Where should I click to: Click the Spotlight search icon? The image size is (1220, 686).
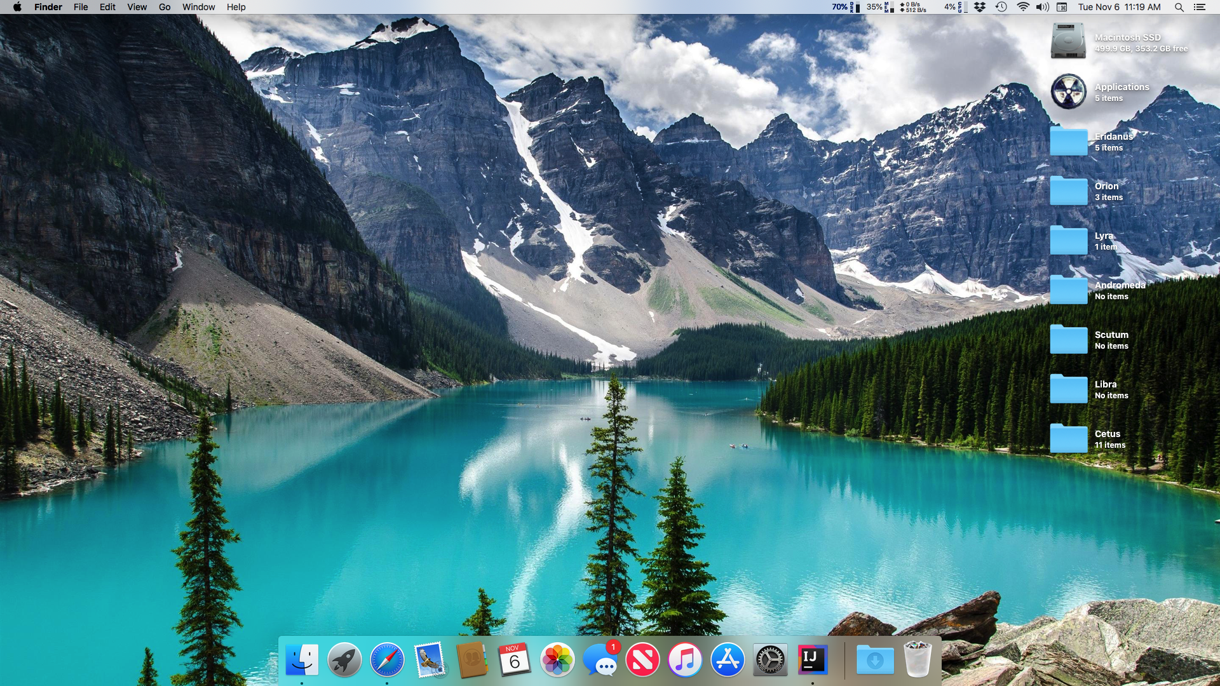point(1179,7)
